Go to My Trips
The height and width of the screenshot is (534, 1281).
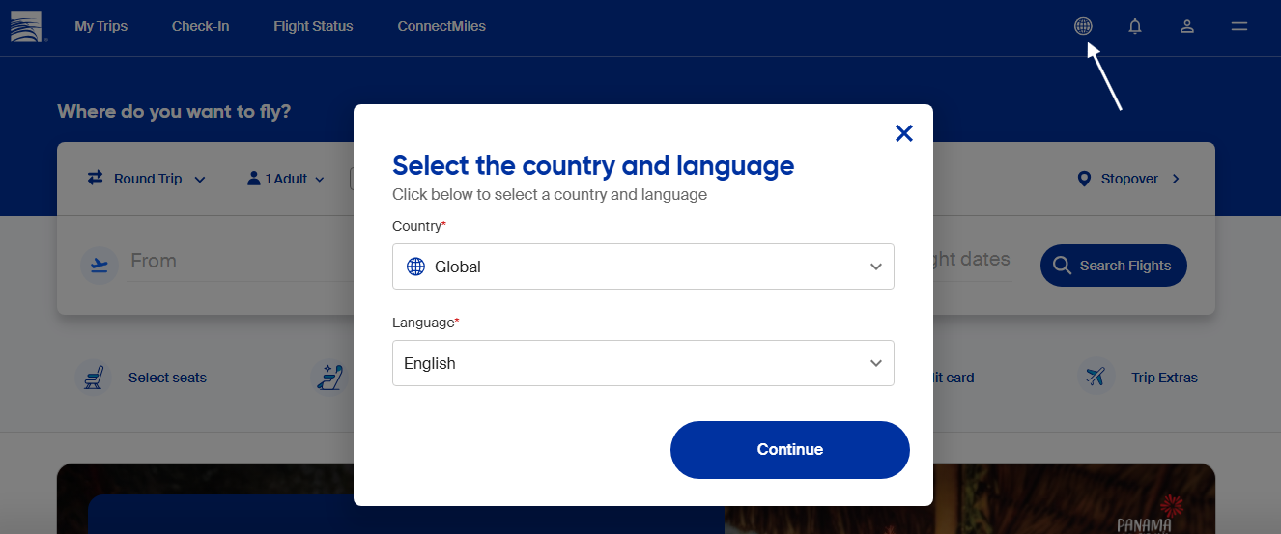click(100, 26)
